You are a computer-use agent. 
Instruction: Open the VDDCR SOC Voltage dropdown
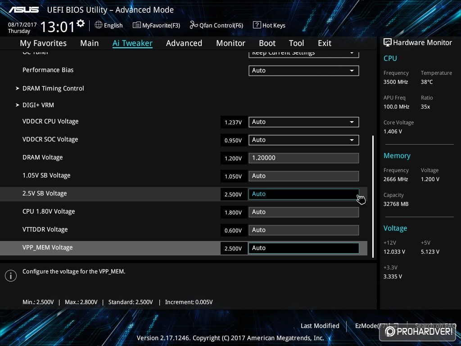304,140
